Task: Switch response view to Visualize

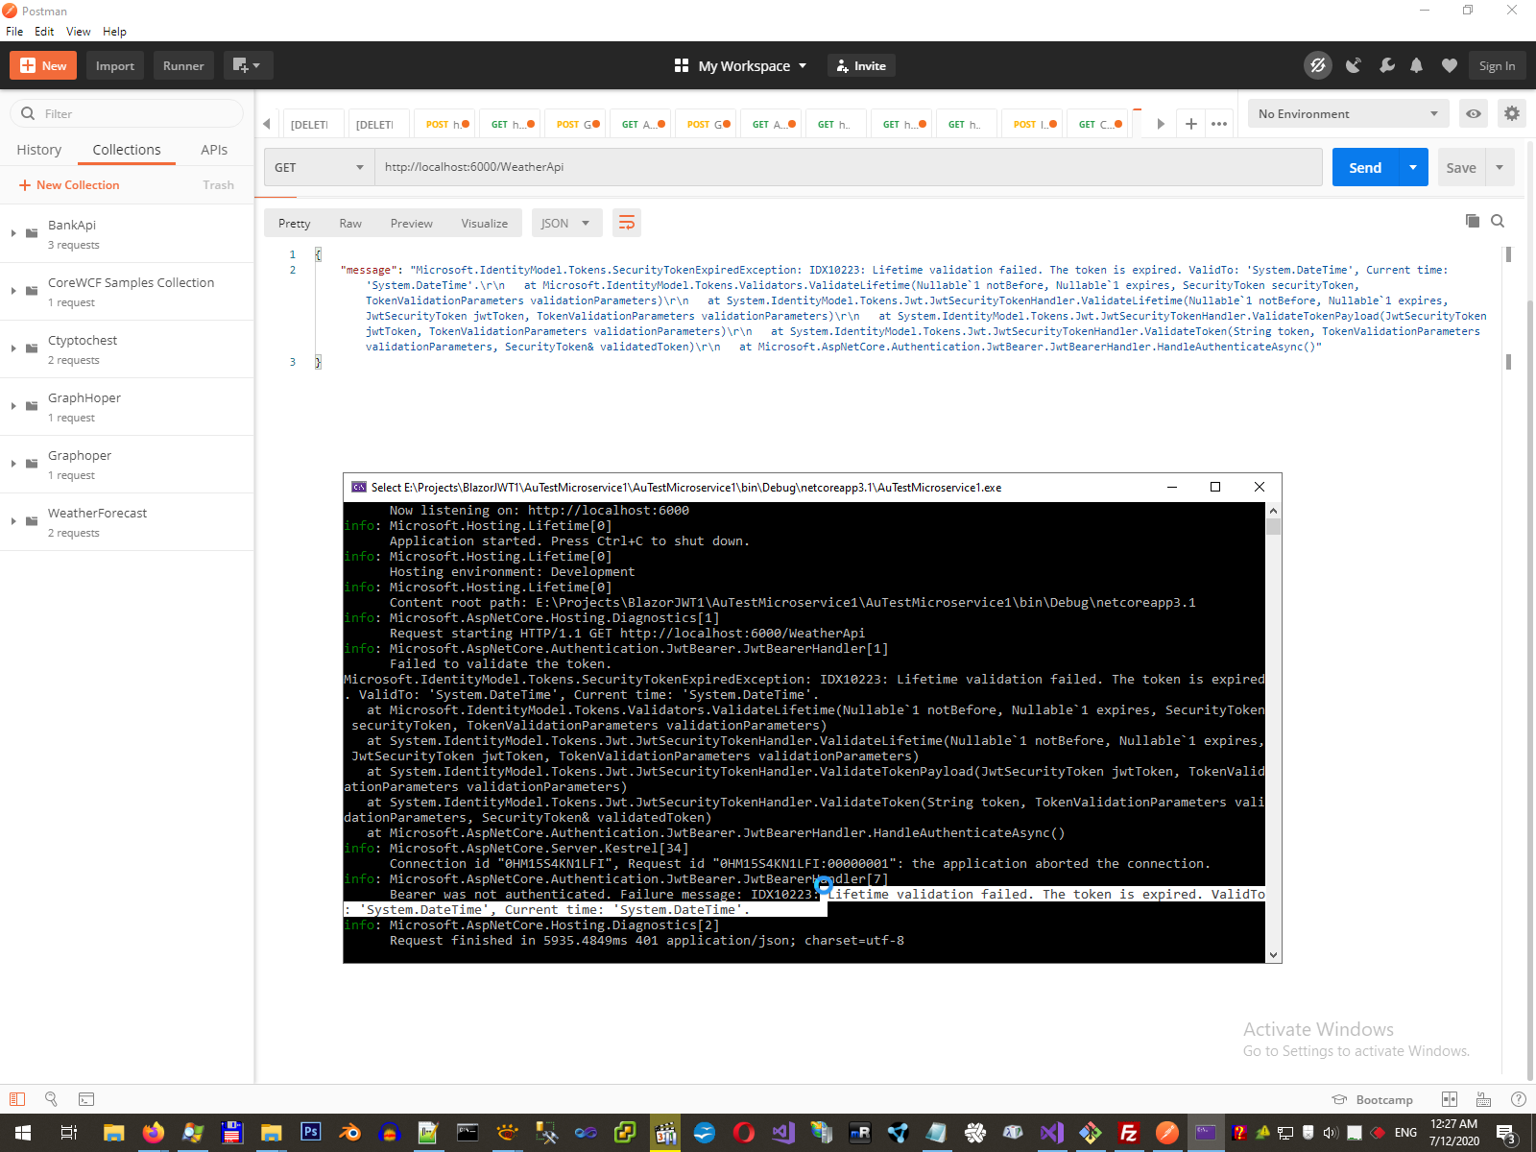Action: (x=485, y=223)
